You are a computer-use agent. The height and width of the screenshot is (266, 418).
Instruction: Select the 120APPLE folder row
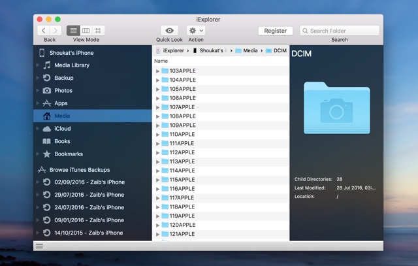pos(221,225)
